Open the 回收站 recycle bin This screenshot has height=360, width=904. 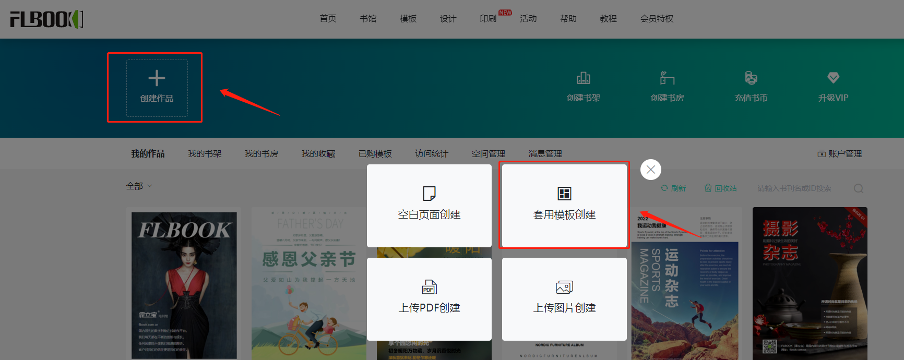[720, 188]
